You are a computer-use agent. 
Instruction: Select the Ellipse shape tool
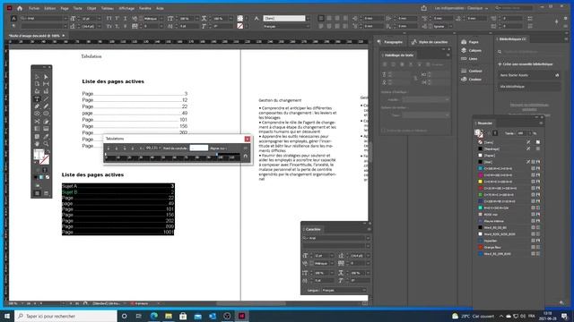coord(46,114)
